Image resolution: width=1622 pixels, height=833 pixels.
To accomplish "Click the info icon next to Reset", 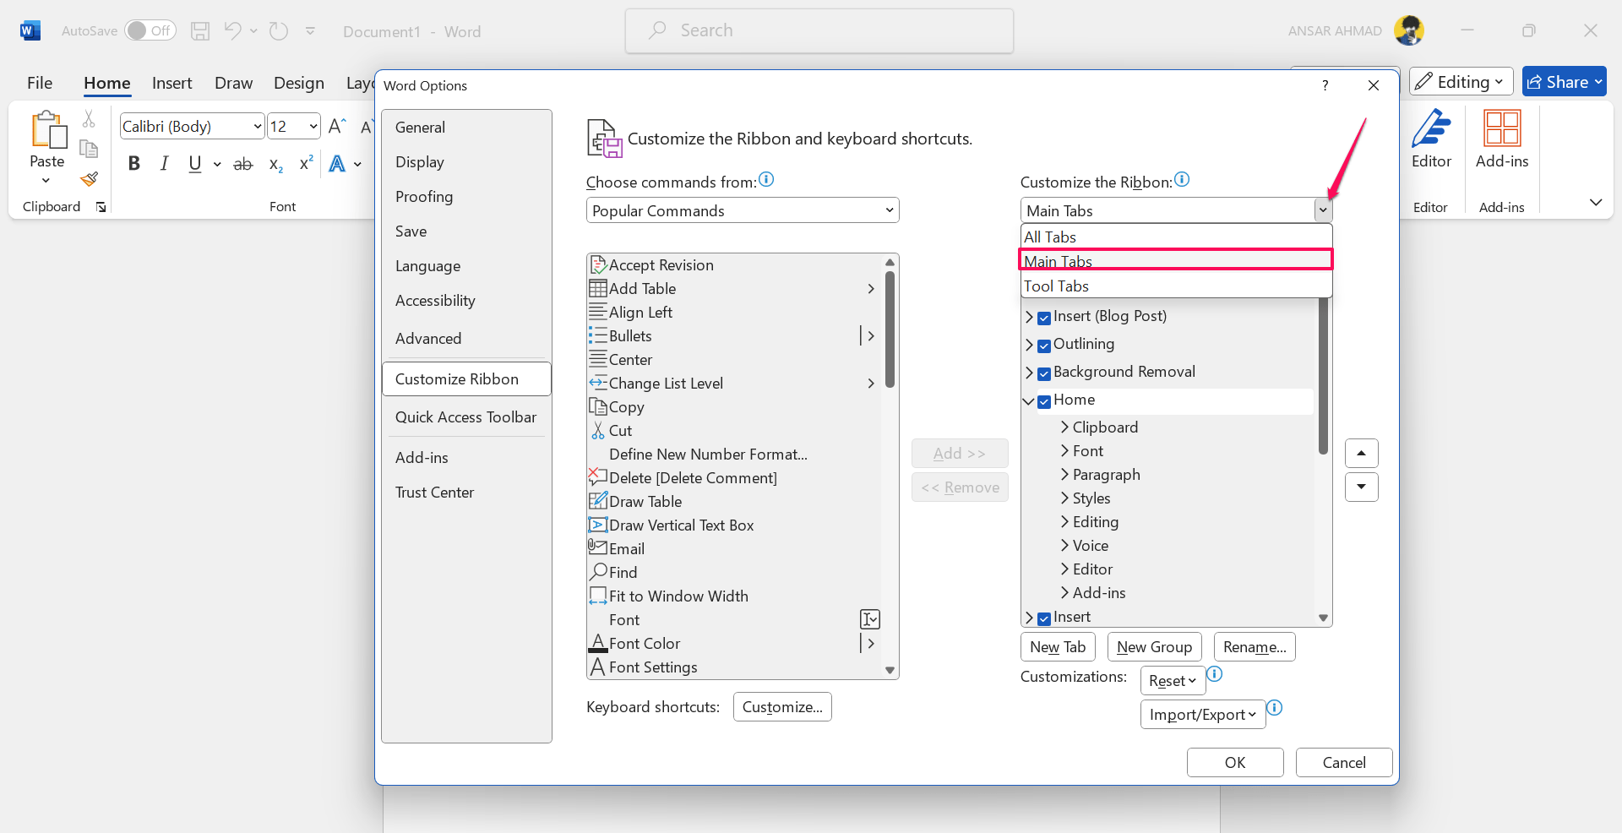I will coord(1214,674).
